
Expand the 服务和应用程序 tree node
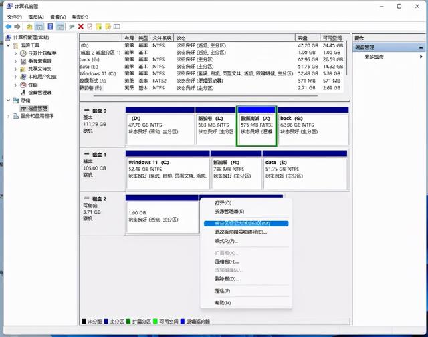(x=9, y=116)
